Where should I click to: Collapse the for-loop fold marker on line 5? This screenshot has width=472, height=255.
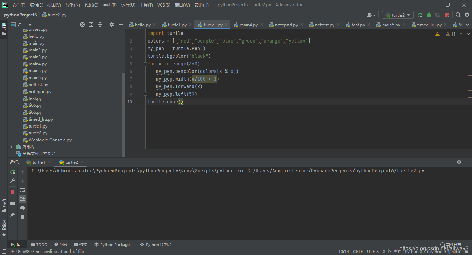pyautogui.click(x=145, y=64)
